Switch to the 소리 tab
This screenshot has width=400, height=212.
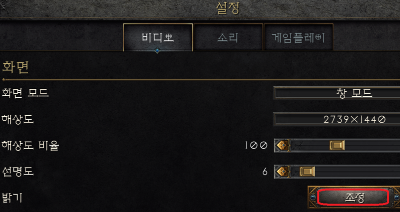point(228,37)
